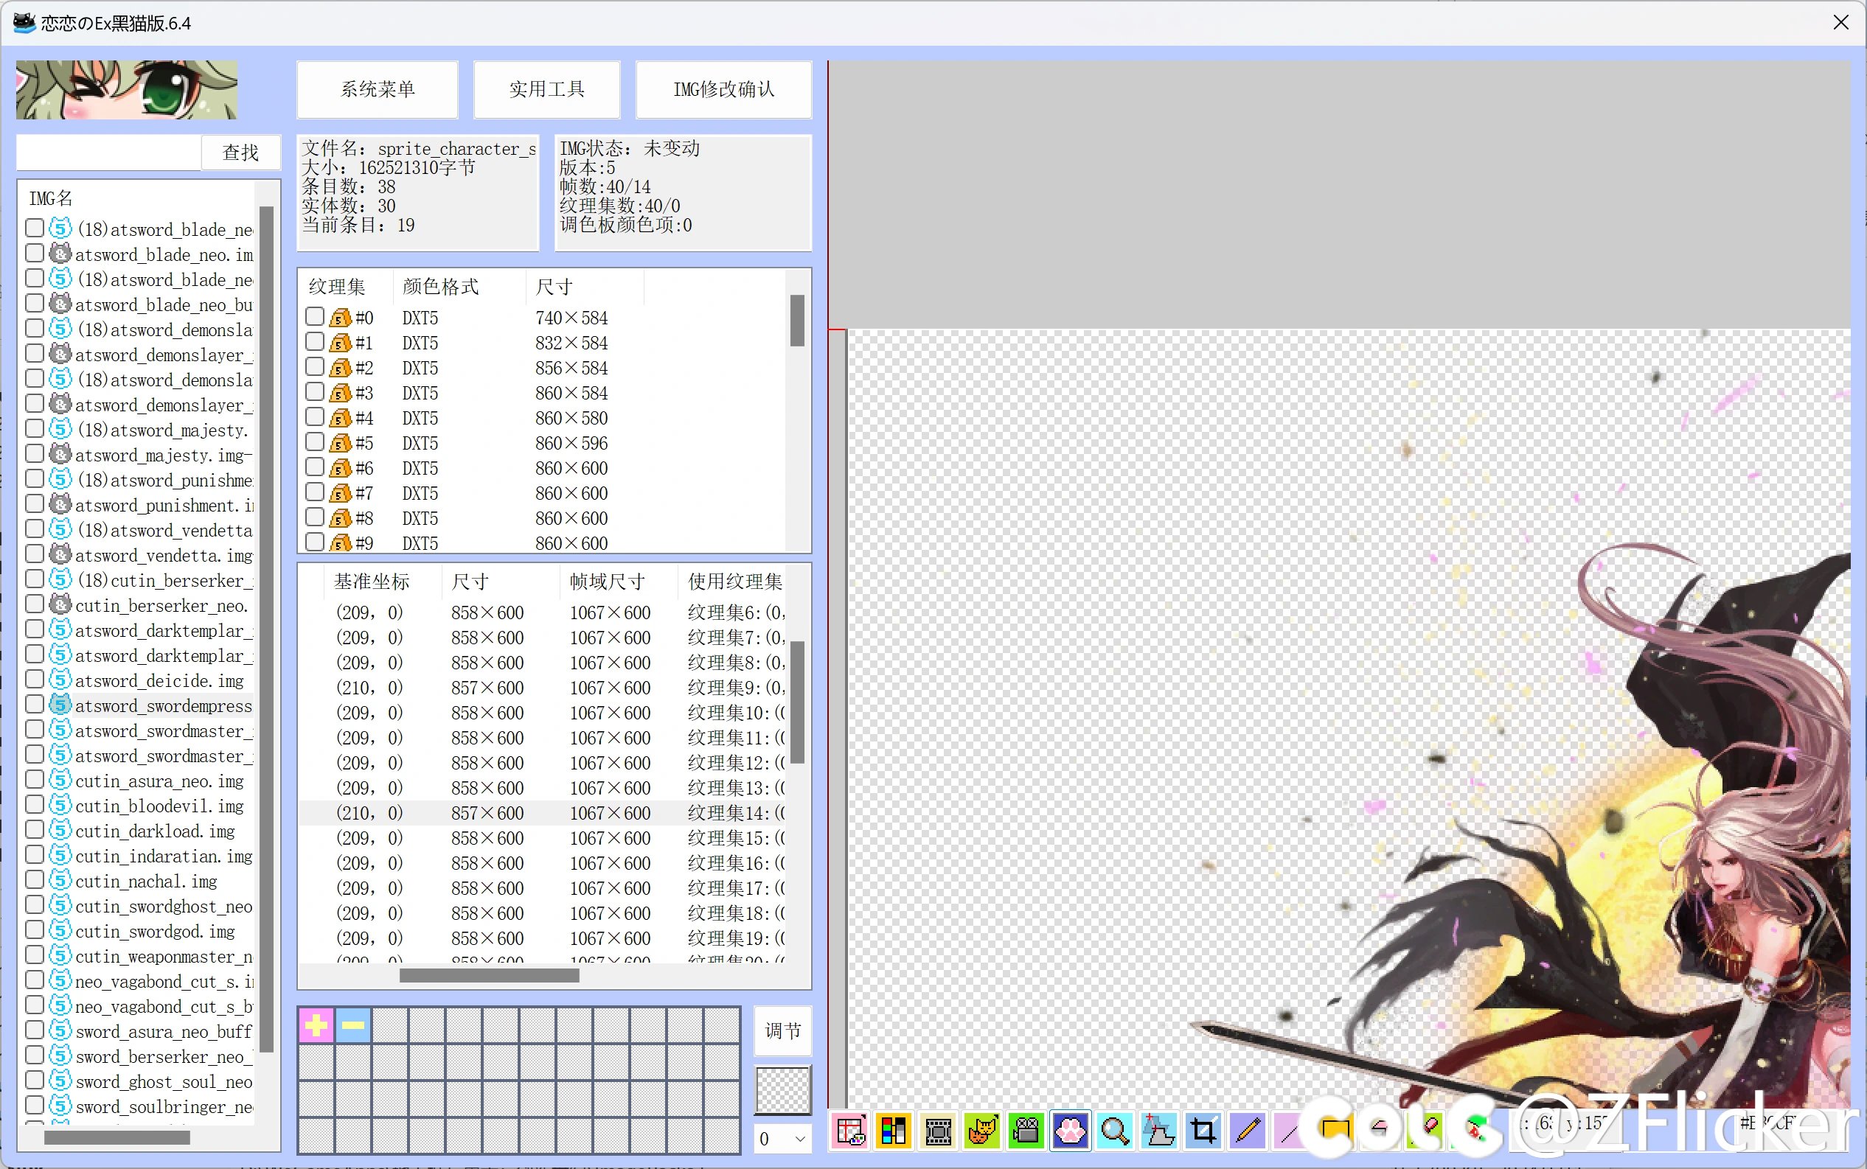1867x1169 pixels.
Task: Select the film strip frame tool
Action: coord(938,1131)
